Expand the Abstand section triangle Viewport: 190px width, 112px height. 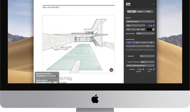(x=126, y=56)
